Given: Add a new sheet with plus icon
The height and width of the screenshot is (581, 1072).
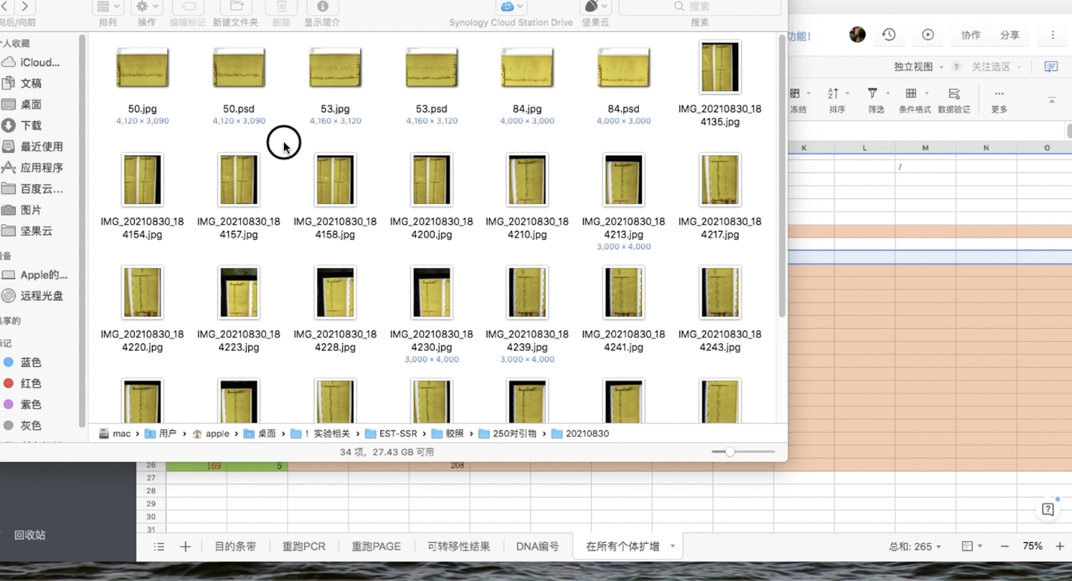Looking at the screenshot, I should point(186,547).
